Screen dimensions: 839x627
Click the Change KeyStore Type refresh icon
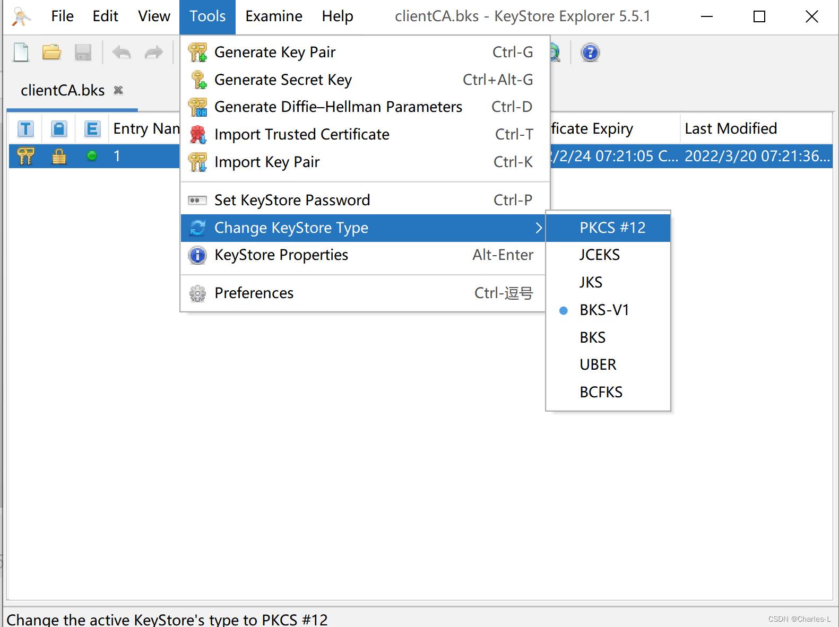tap(198, 228)
